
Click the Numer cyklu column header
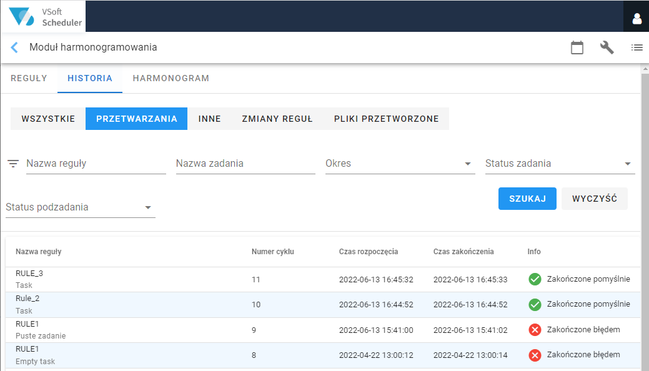point(273,252)
